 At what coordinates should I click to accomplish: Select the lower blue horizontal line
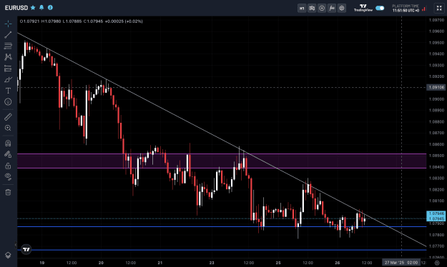point(222,250)
